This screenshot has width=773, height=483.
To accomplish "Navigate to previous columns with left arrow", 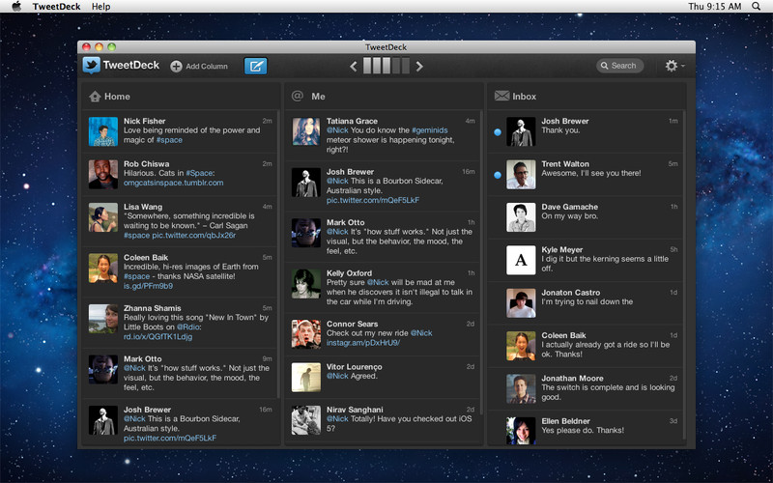I will pyautogui.click(x=354, y=67).
